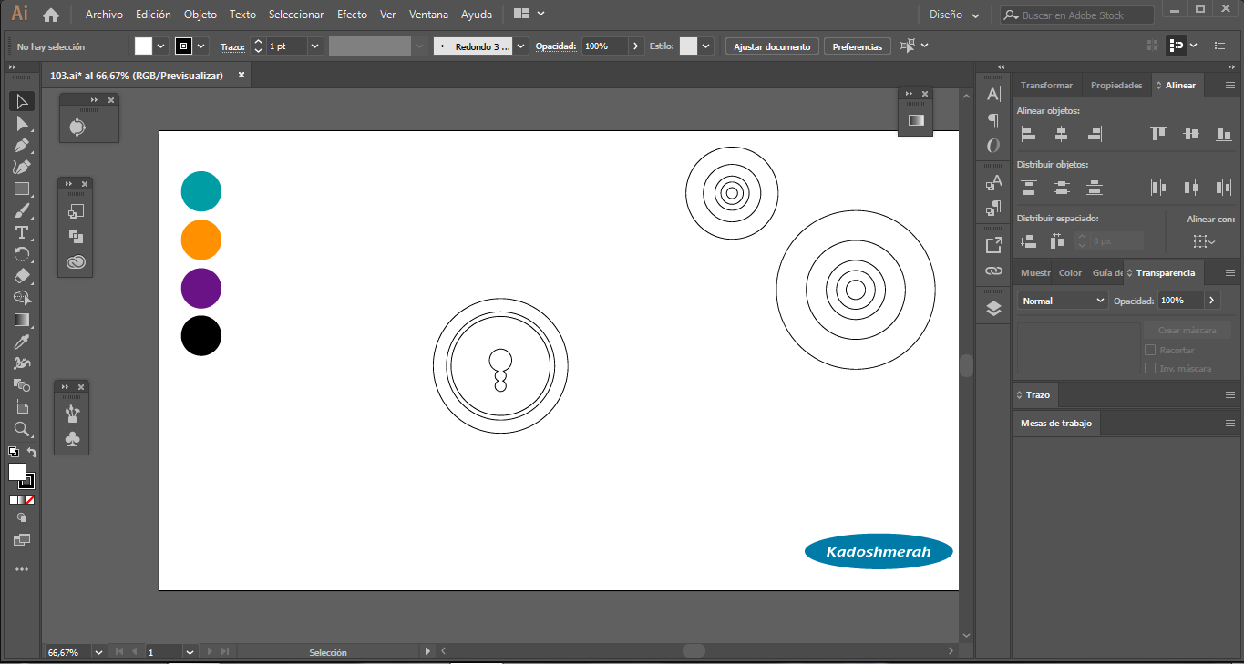1244x664 pixels.
Task: Select the Type tool
Action: (x=22, y=232)
